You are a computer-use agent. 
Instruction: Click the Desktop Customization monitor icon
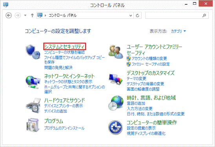[116, 79]
